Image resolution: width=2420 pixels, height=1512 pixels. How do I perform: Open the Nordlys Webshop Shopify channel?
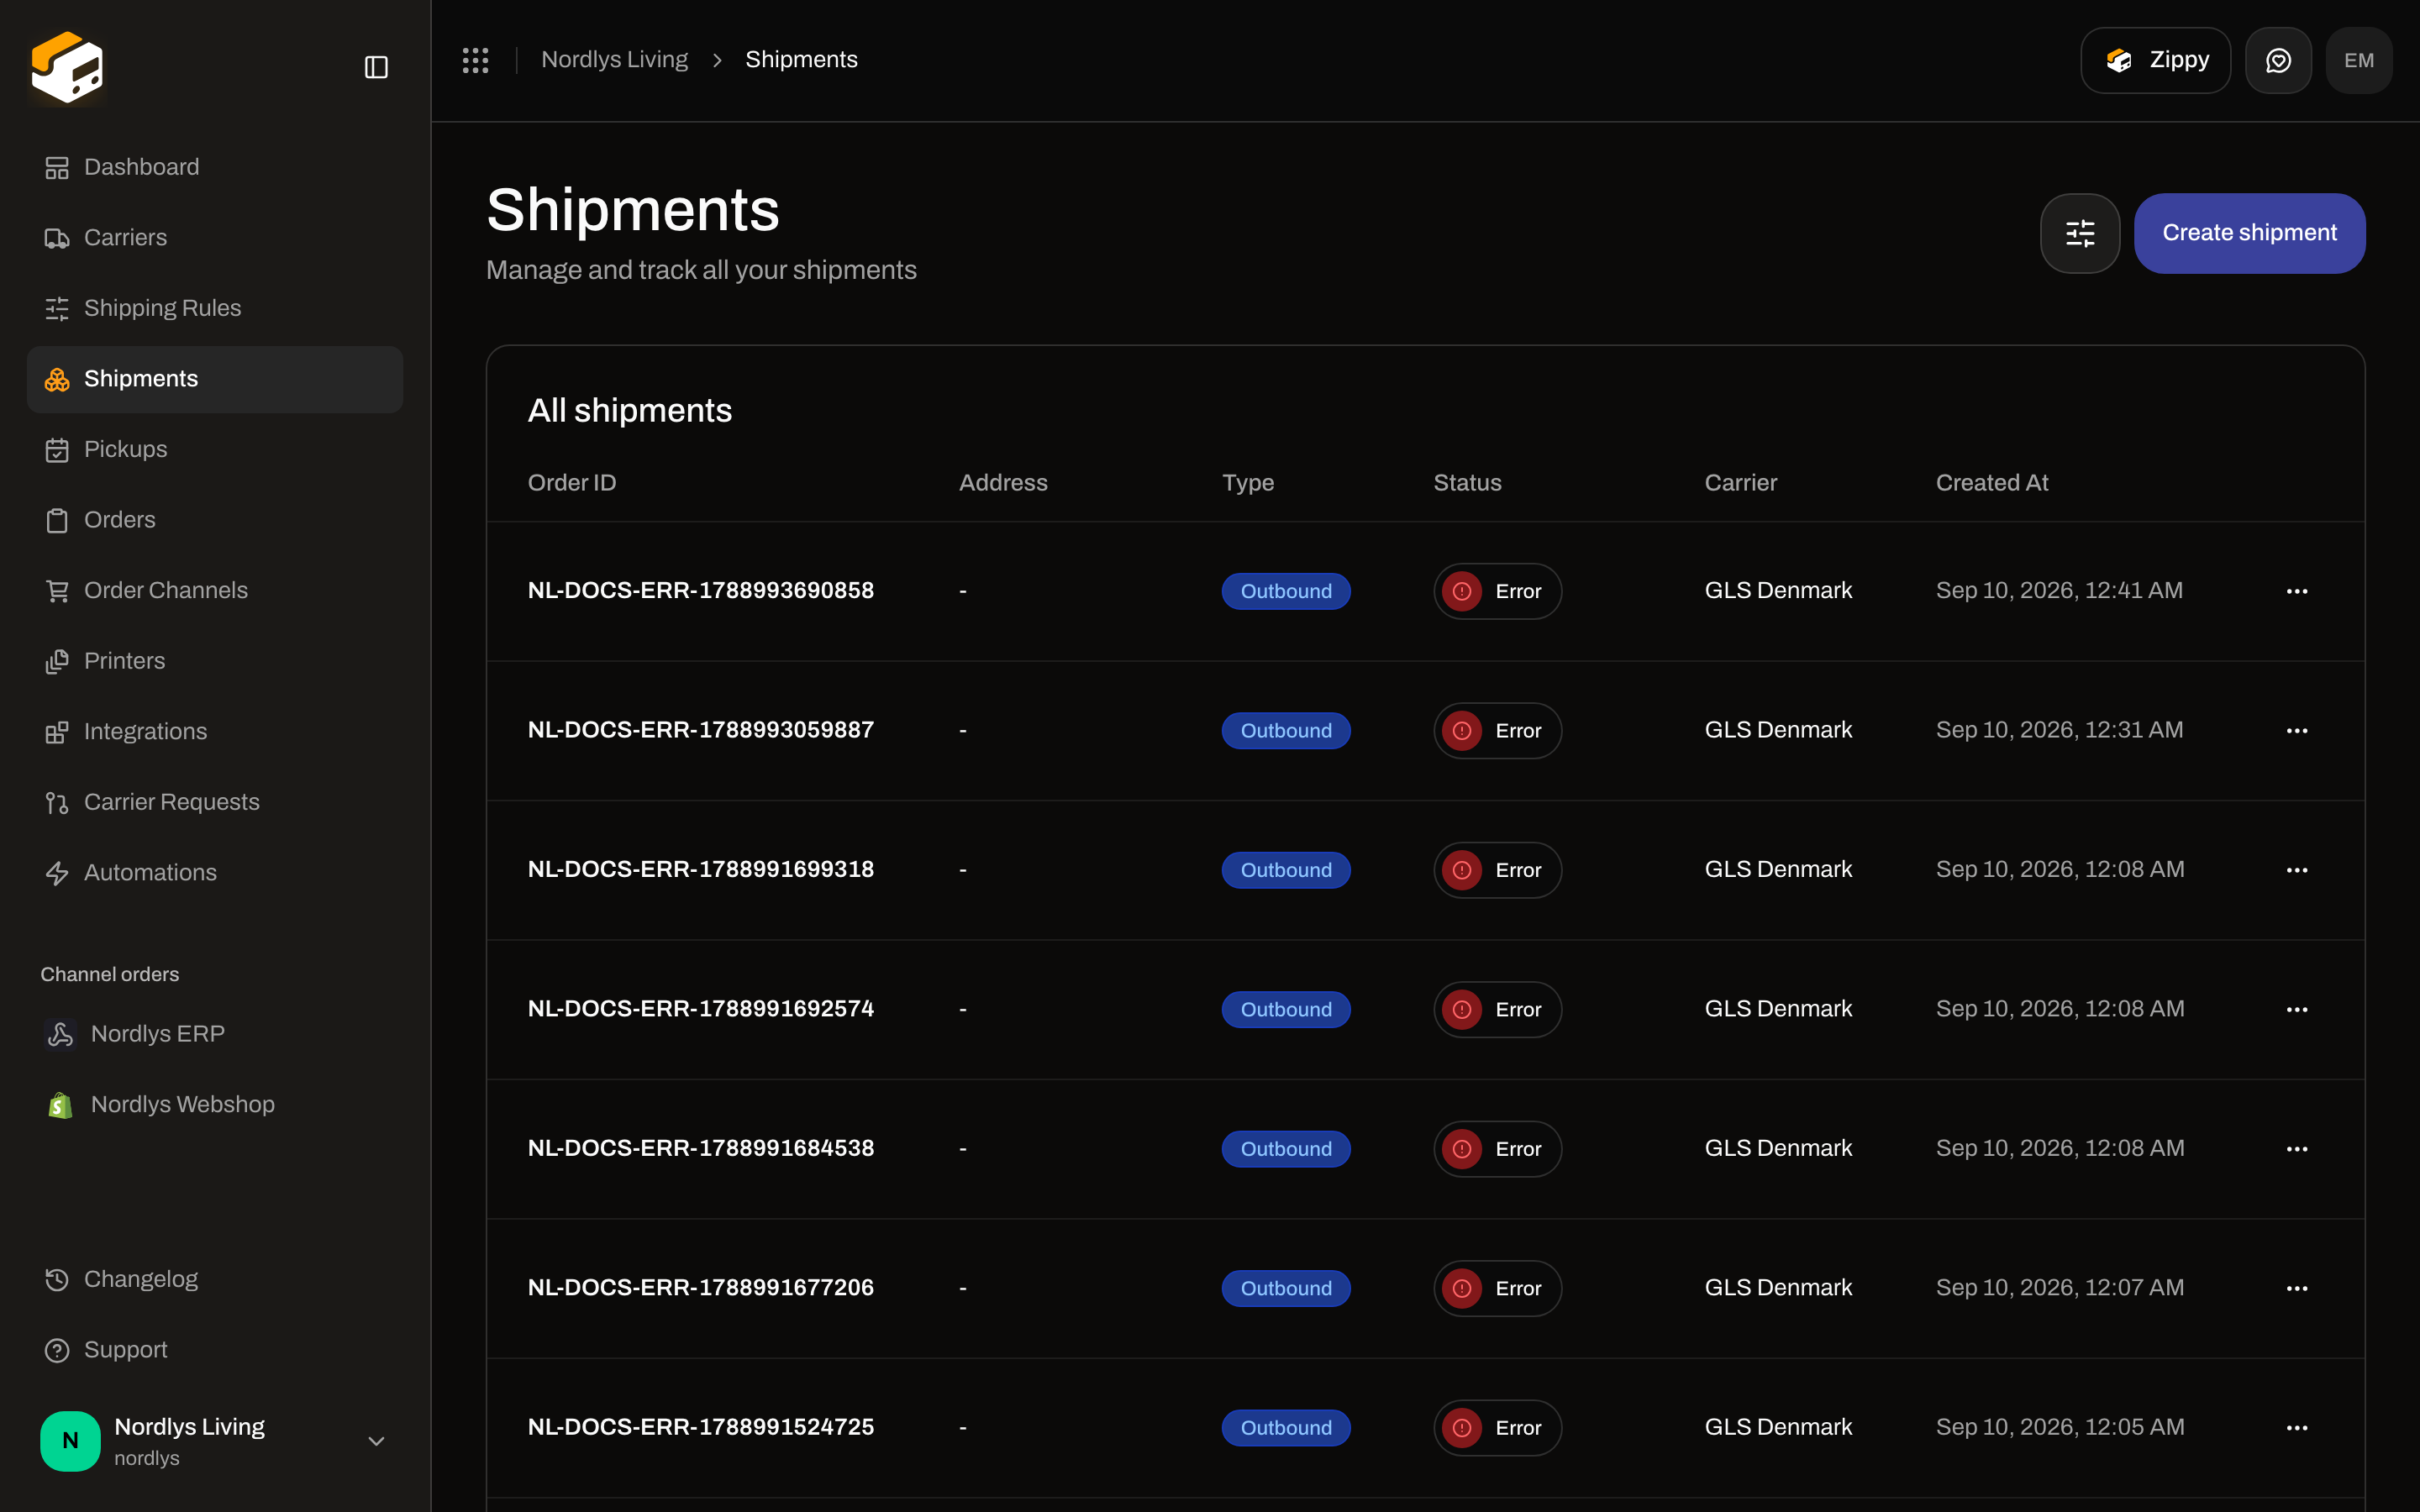[215, 1104]
